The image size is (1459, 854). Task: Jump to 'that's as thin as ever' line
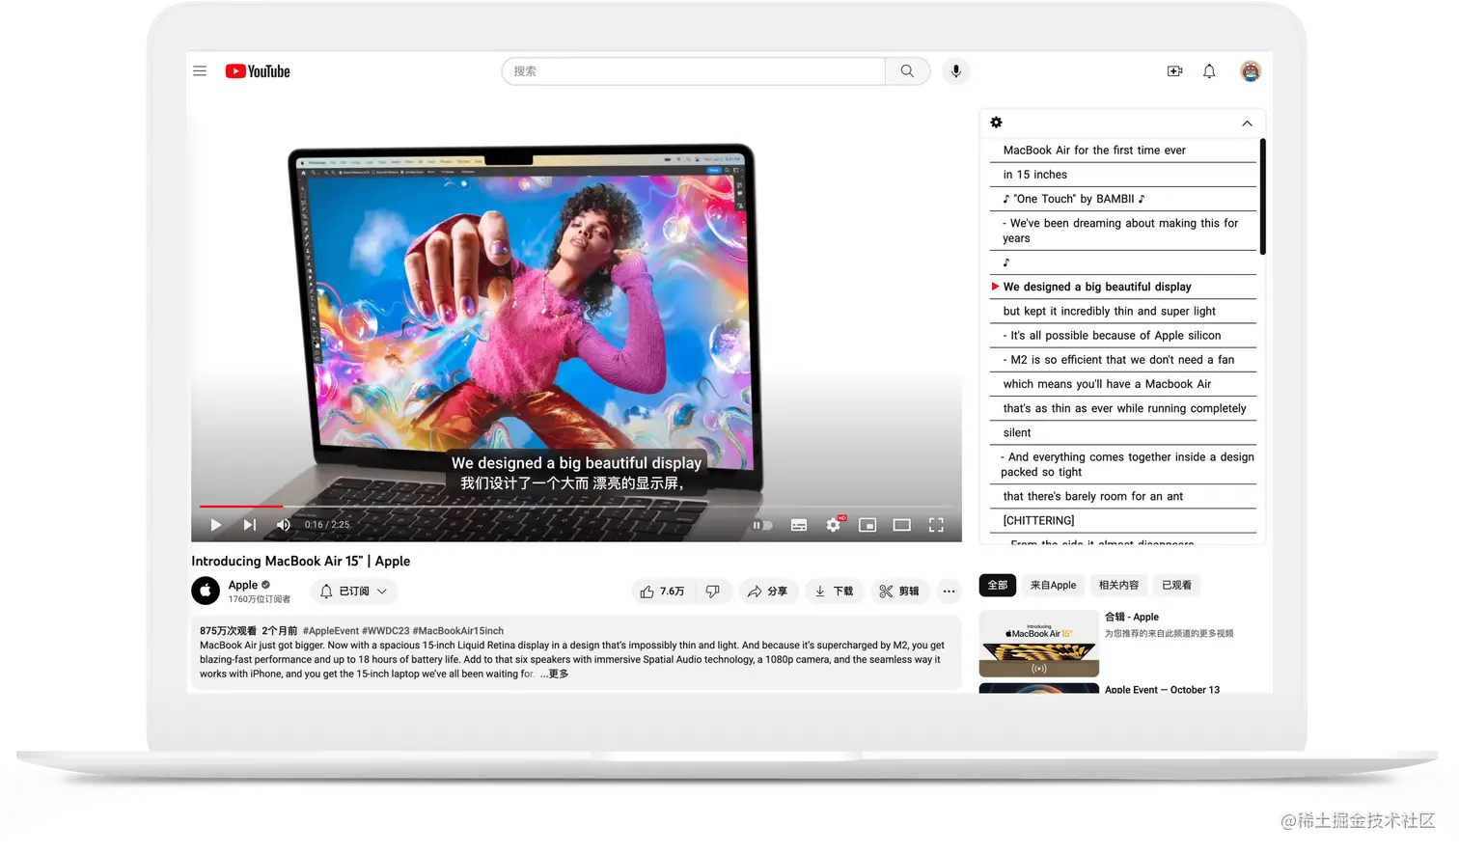pyautogui.click(x=1122, y=408)
